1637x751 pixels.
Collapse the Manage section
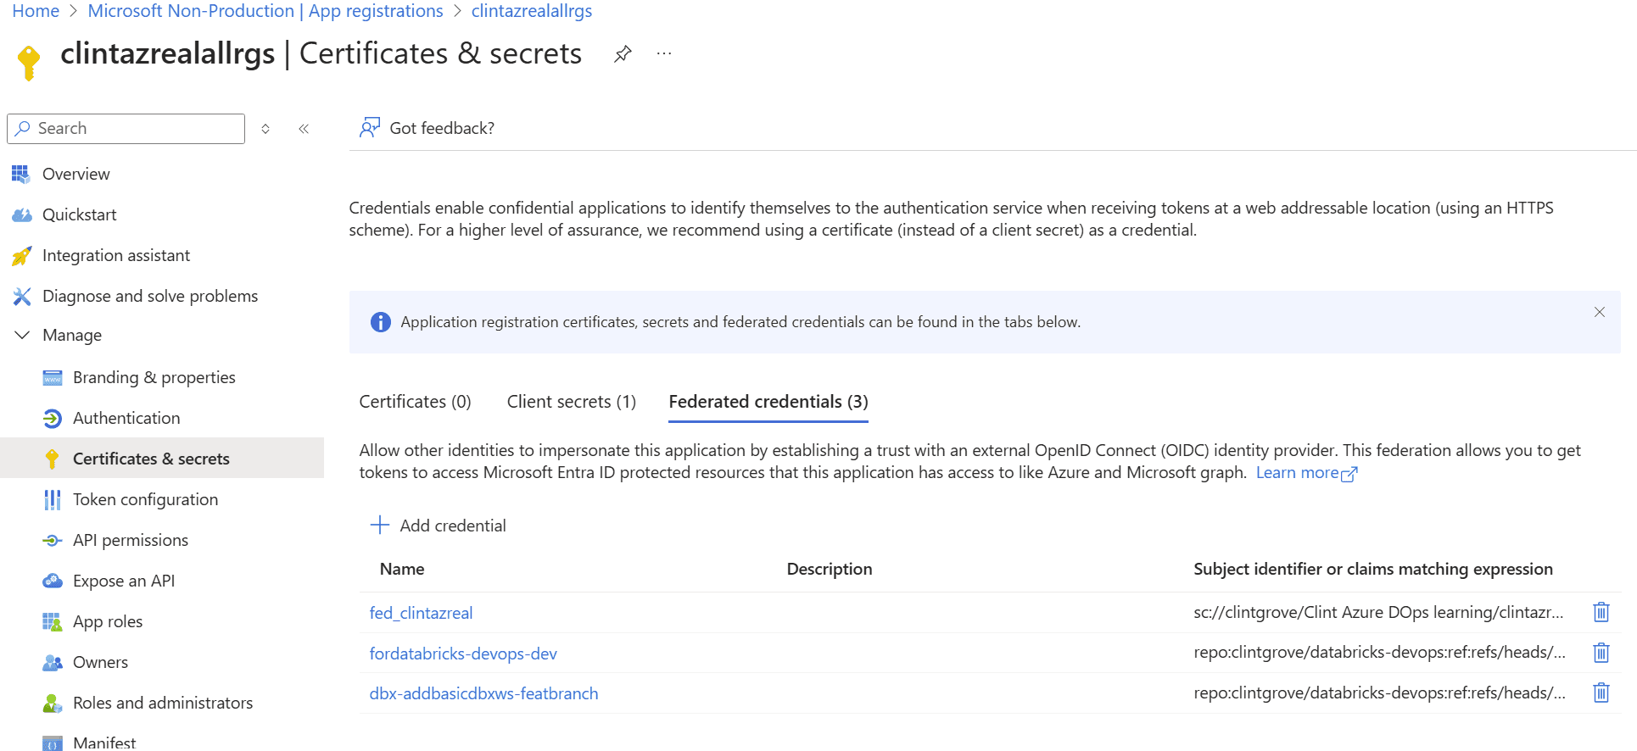click(x=23, y=335)
